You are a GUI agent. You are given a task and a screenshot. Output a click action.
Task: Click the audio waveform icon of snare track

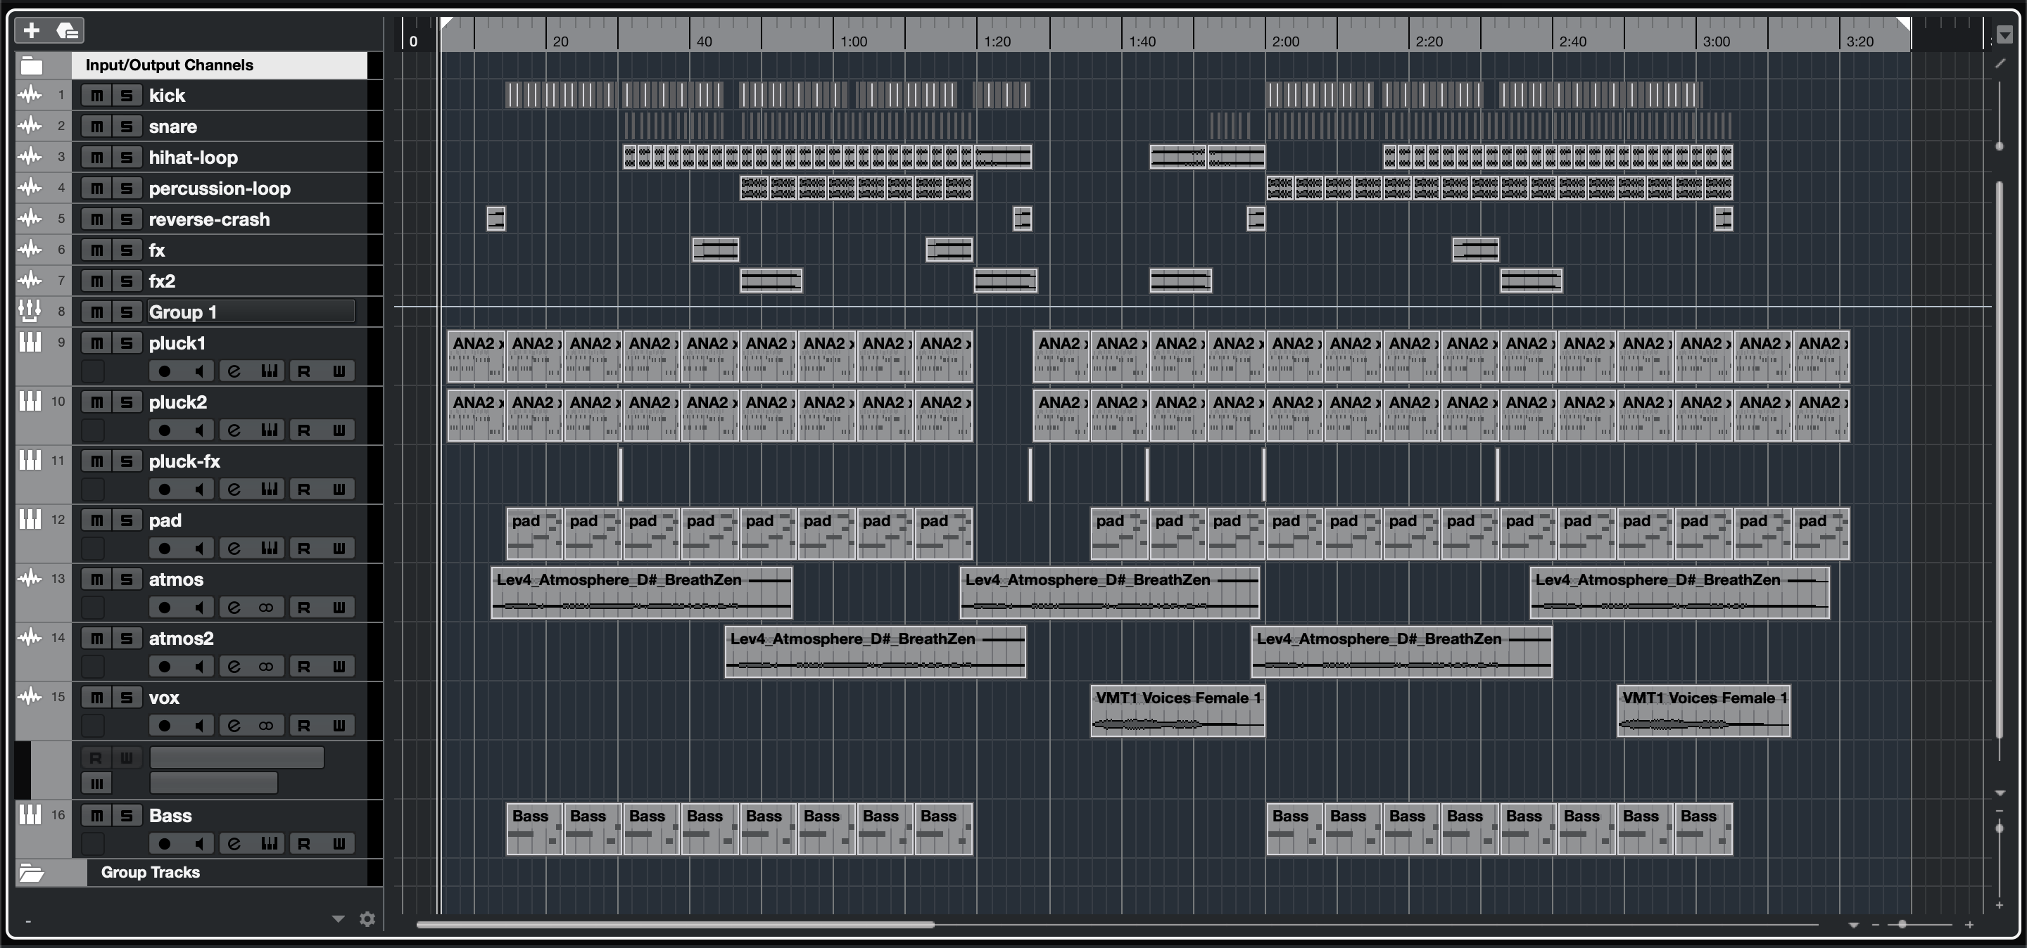(x=30, y=126)
